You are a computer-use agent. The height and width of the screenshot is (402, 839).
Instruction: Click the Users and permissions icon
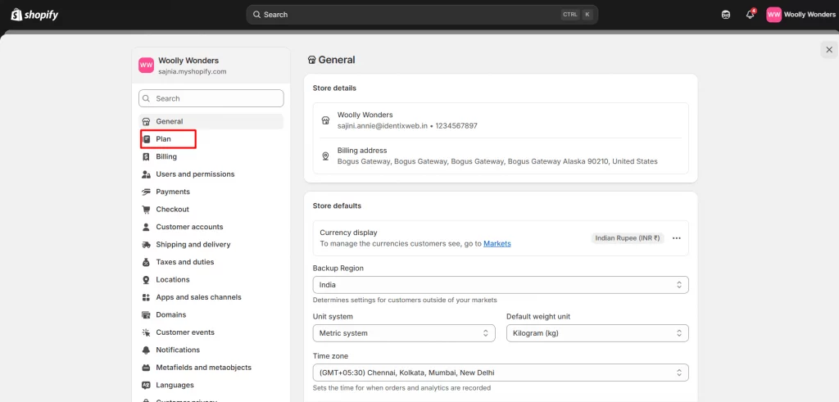[146, 174]
